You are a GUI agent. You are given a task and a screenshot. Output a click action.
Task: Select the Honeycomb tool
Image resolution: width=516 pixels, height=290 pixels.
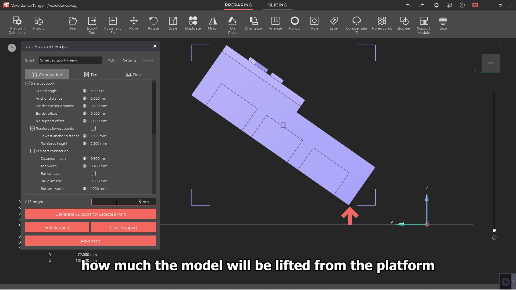point(382,24)
